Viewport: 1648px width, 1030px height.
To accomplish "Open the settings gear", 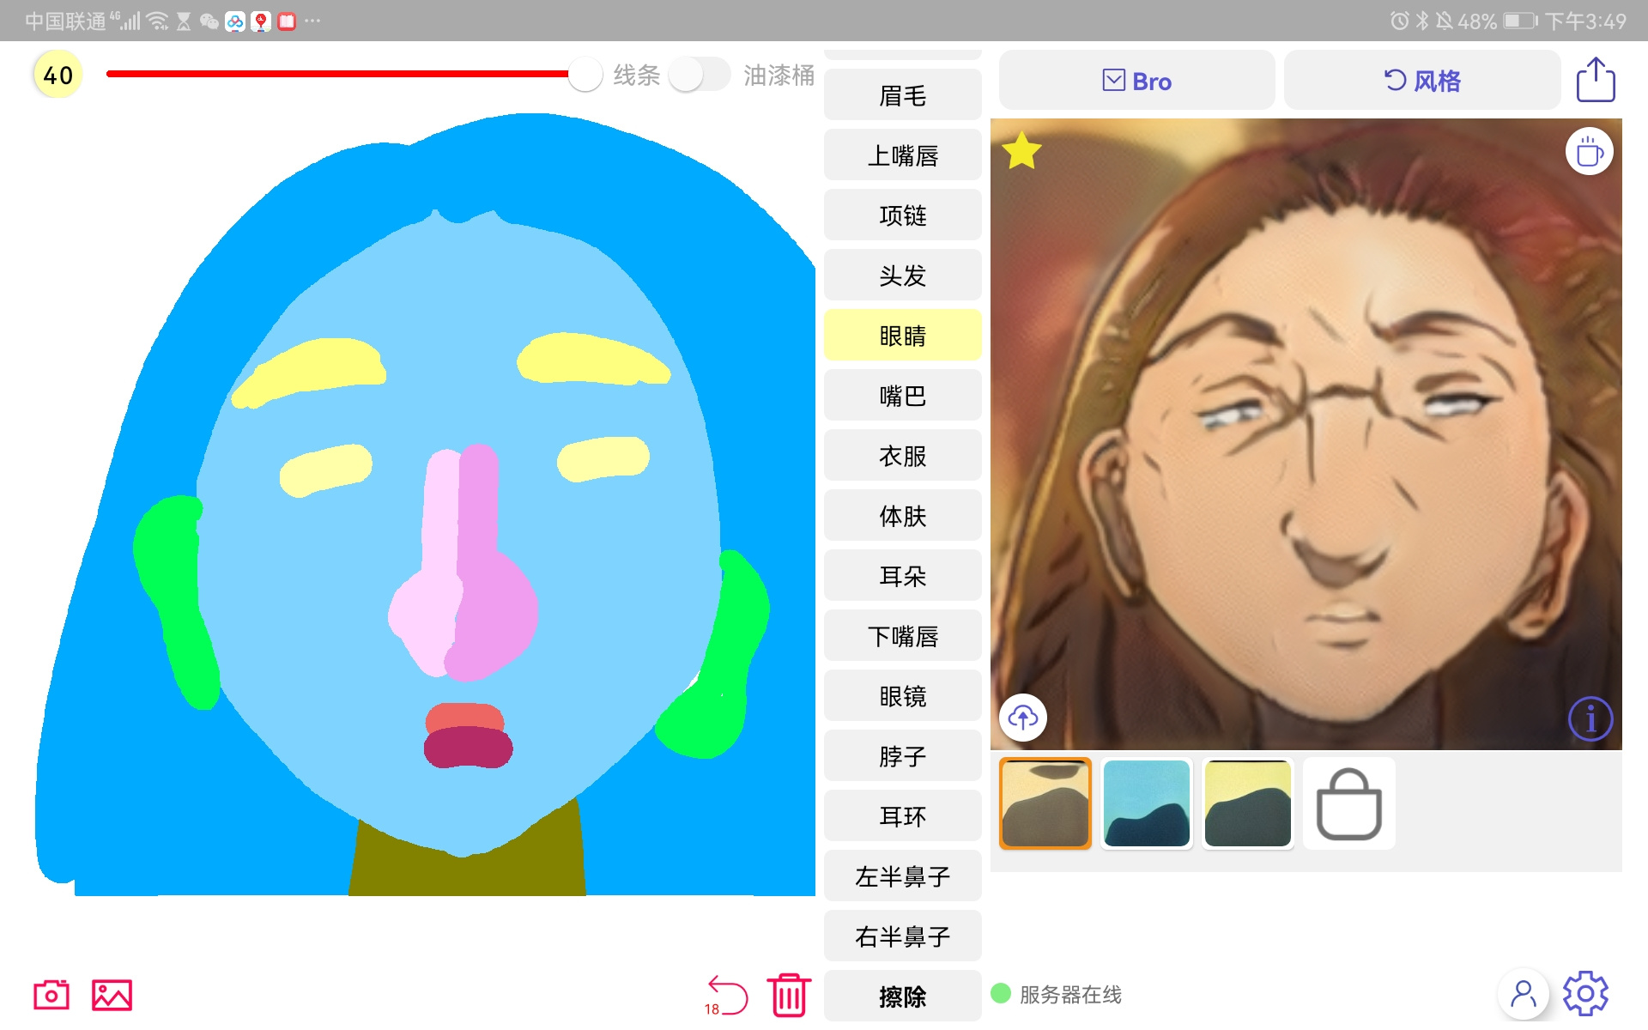I will coord(1585,994).
